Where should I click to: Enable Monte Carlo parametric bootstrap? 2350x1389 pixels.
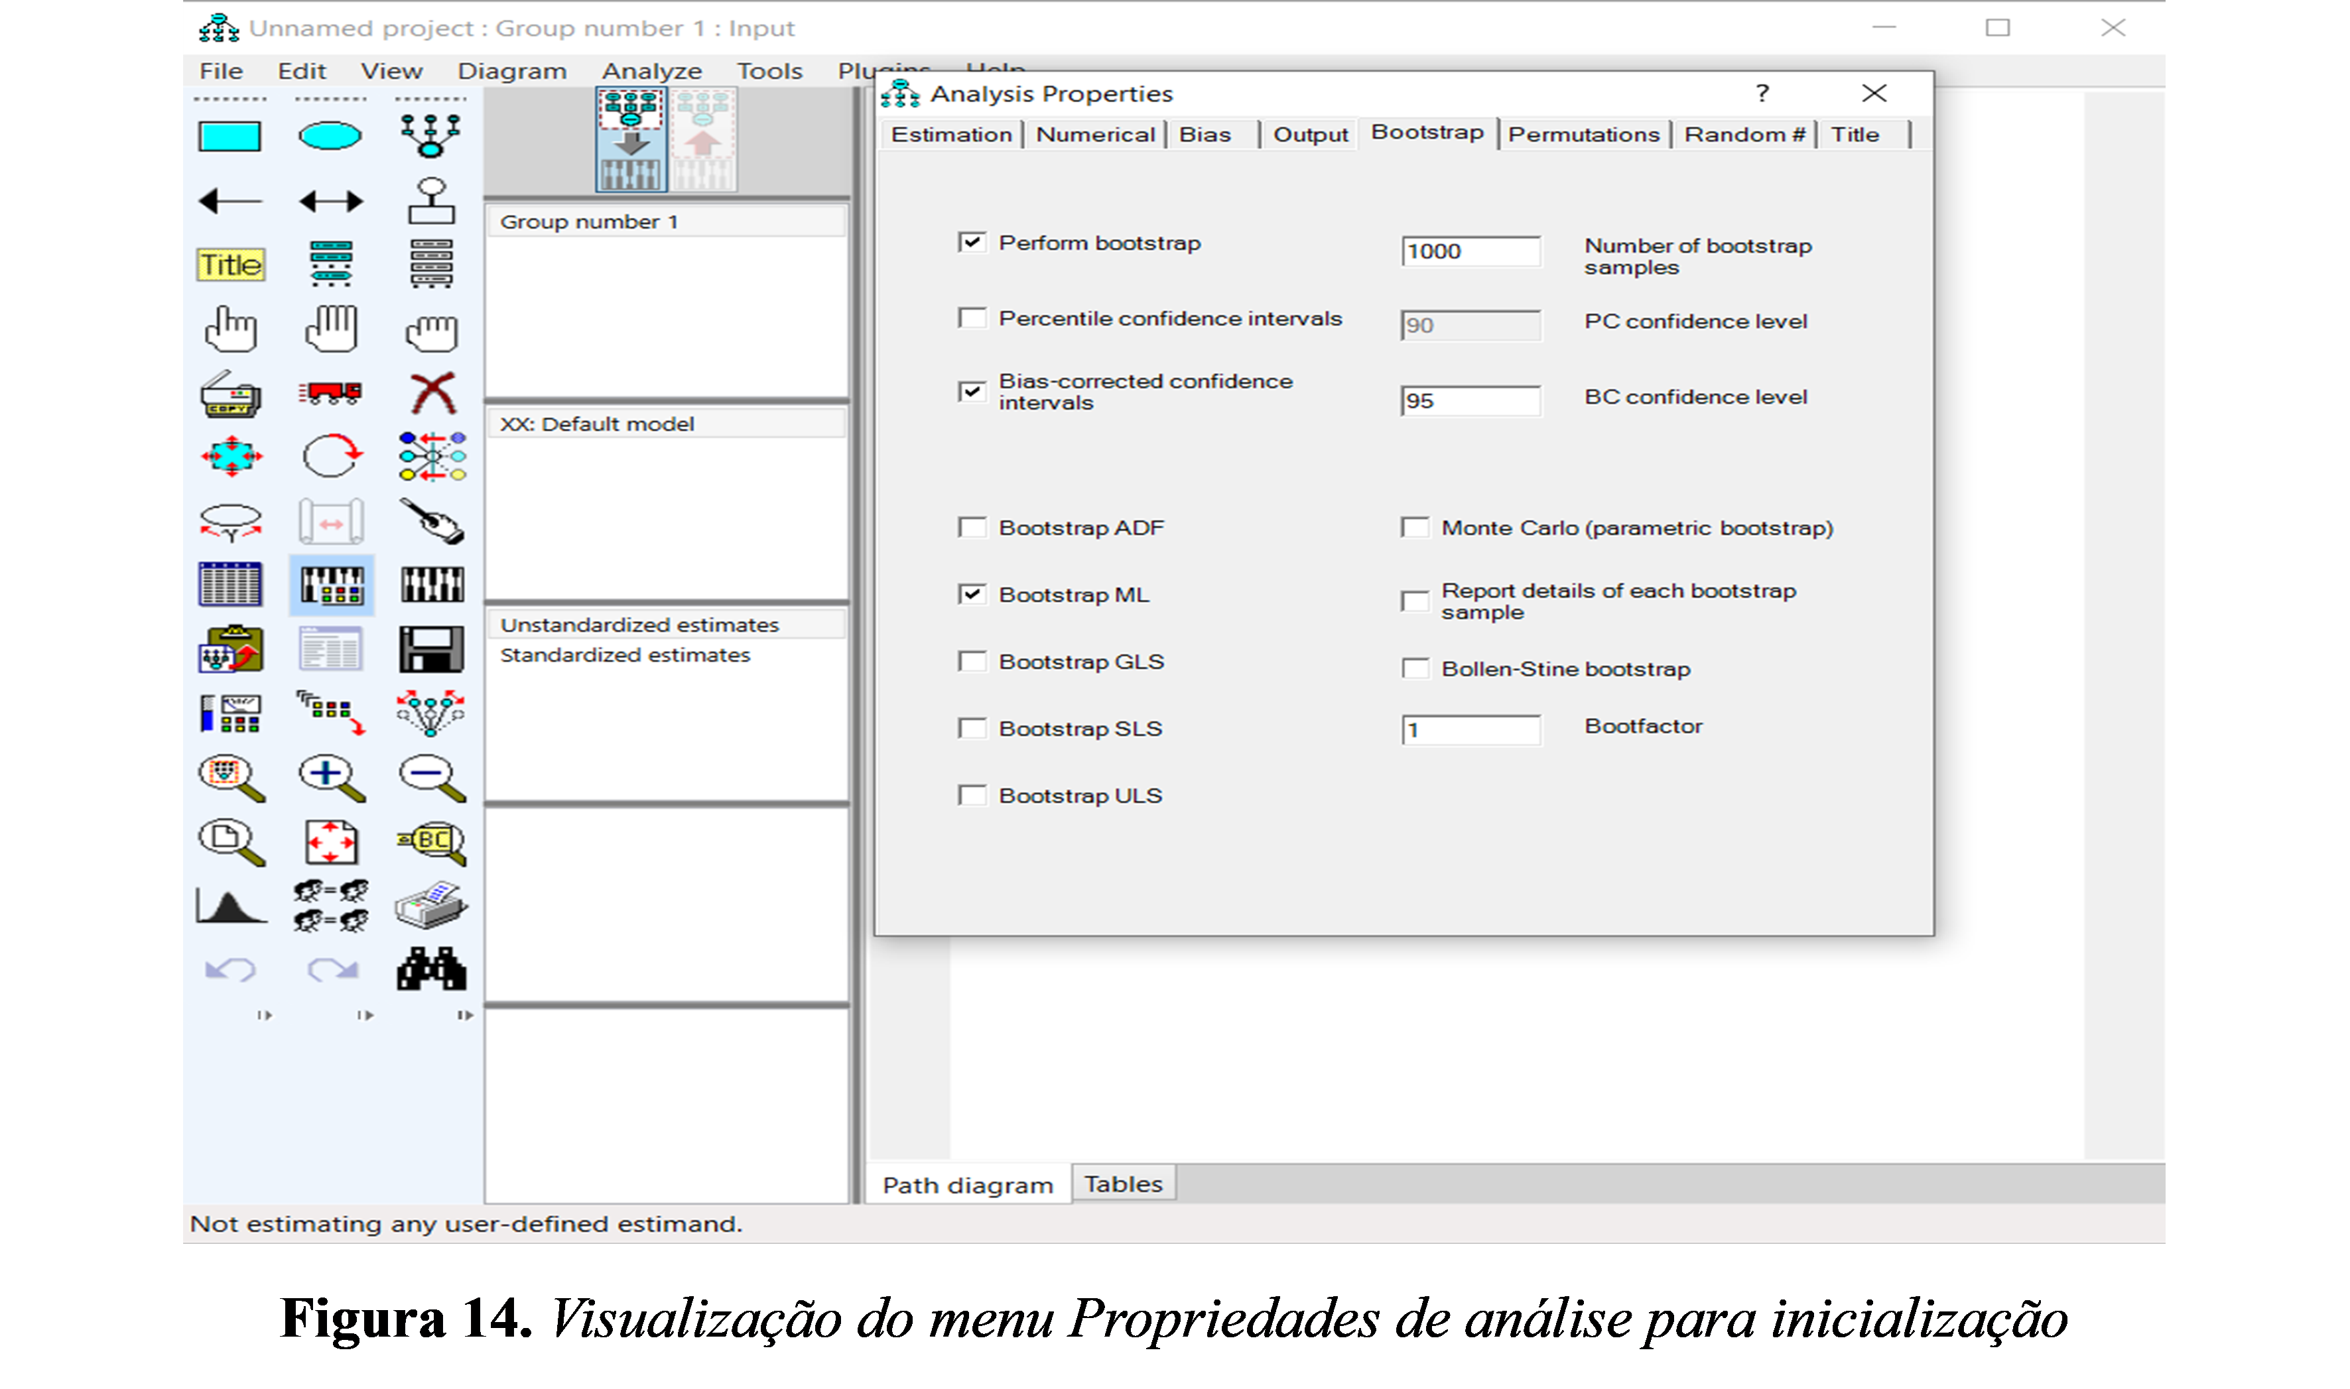(x=1415, y=528)
